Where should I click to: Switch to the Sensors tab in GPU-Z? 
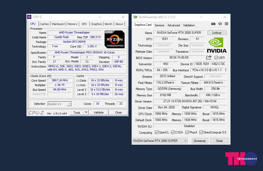[x=159, y=25]
